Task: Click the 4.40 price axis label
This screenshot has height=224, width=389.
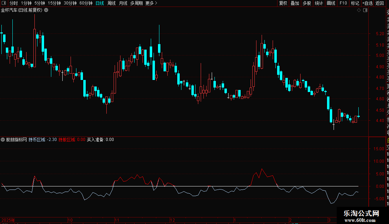Action: [380, 121]
